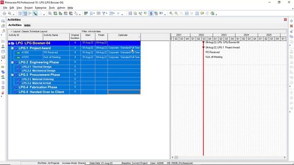The image size is (294, 165).
Task: Collapse the LPG.3 Procurement Phase group
Action: coord(12,75)
